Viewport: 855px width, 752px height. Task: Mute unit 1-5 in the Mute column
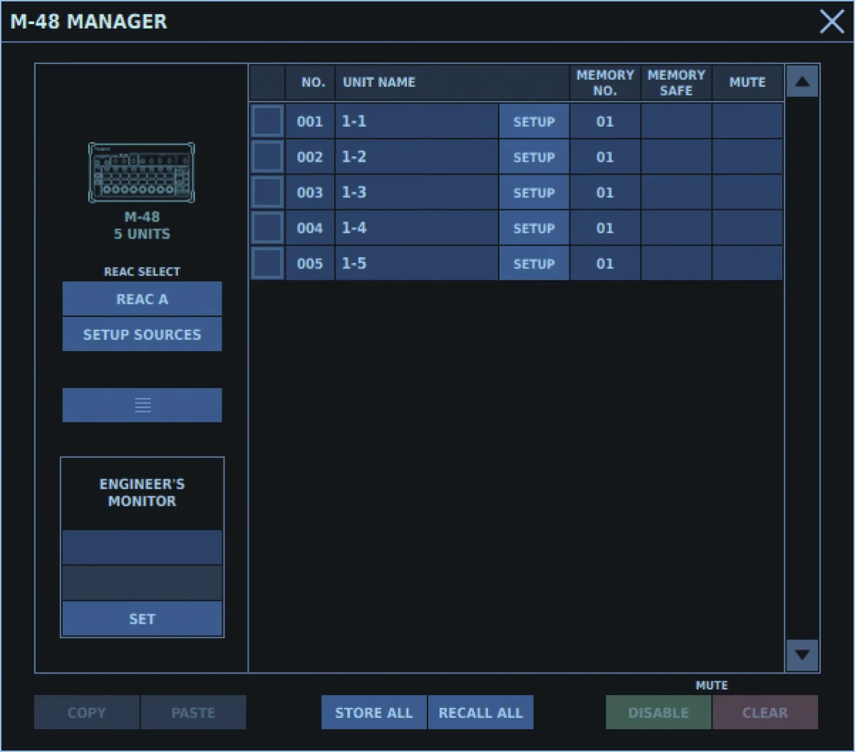coord(747,263)
